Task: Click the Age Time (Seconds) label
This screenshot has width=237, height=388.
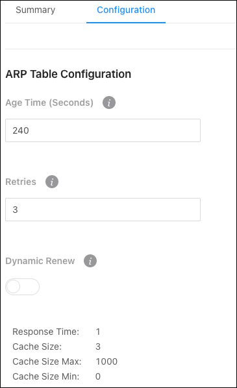Action: (49, 103)
